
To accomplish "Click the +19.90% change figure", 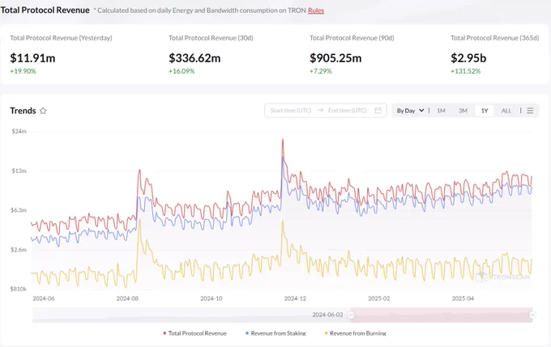I will pyautogui.click(x=23, y=71).
